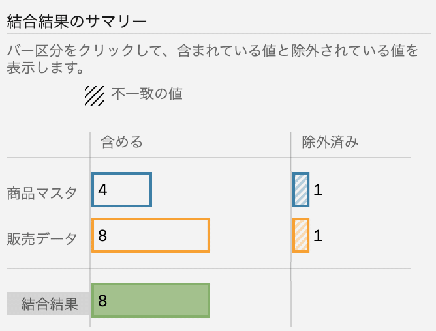Click the 表示します description line
The image size is (436, 331).
(45, 68)
